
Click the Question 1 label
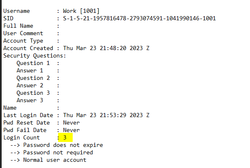[x=33, y=63]
